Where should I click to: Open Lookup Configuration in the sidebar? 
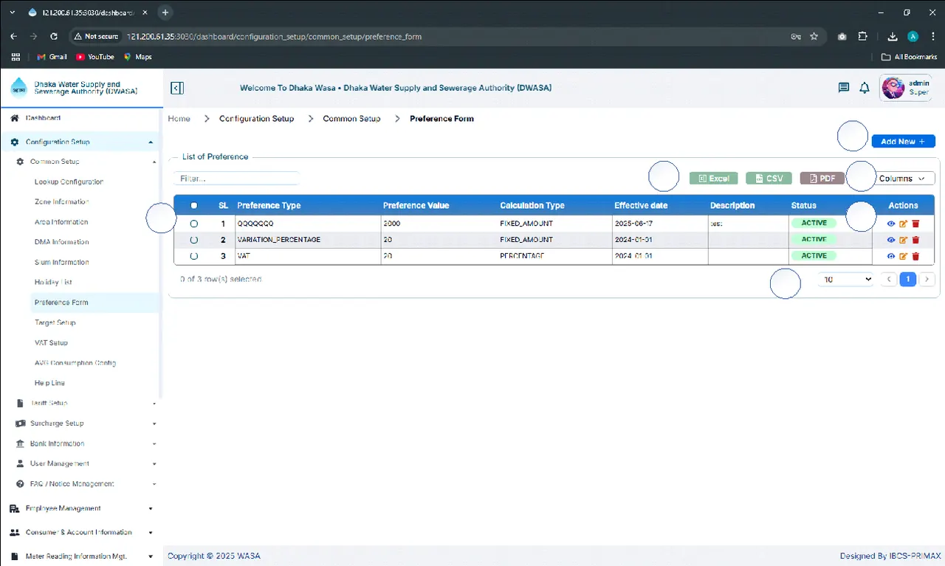69,182
